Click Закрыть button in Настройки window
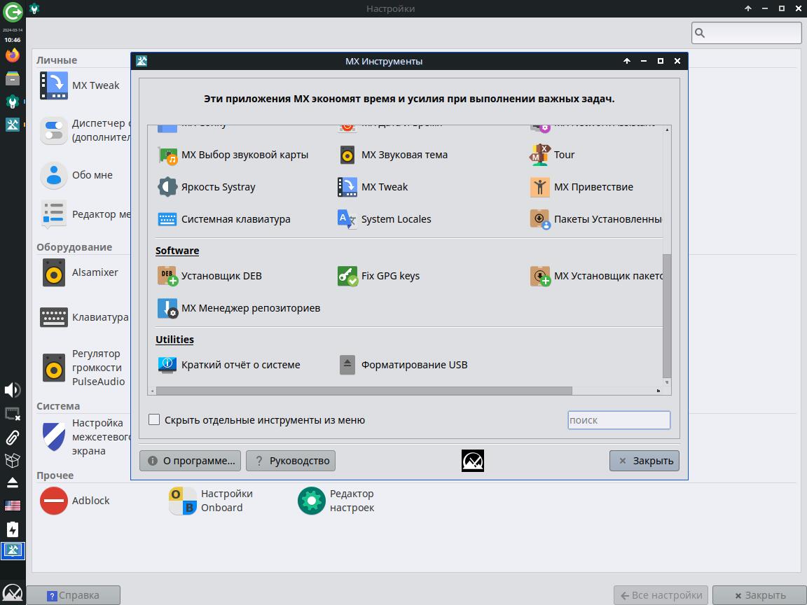The width and height of the screenshot is (807, 605). [759, 595]
